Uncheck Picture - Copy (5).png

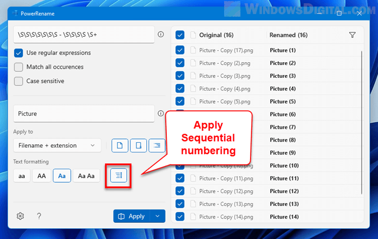[180, 102]
